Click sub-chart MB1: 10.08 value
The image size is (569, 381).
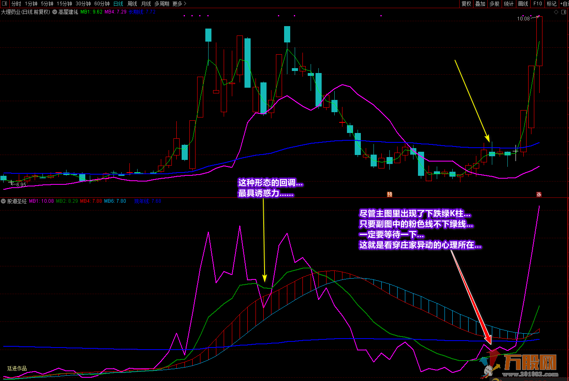(41, 201)
